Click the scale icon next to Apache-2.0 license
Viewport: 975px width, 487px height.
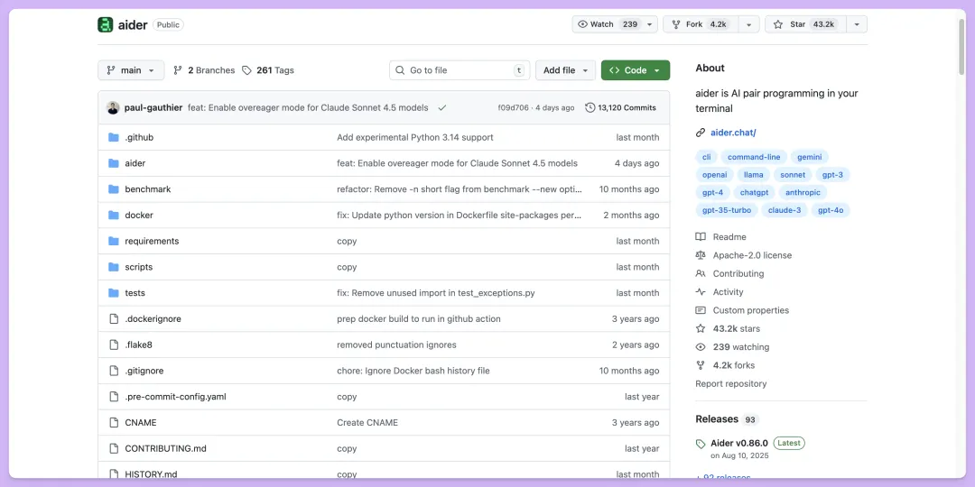(x=701, y=255)
